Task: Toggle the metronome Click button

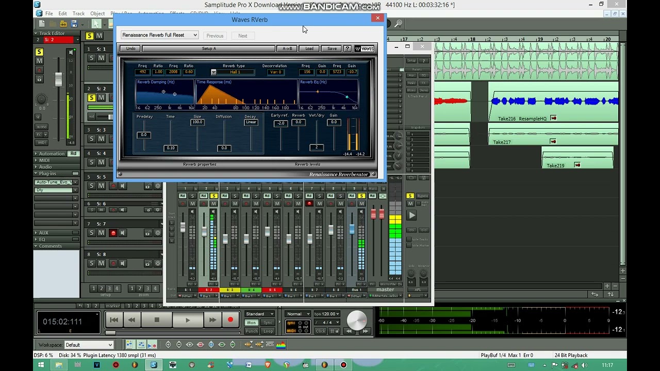Action: (320, 331)
